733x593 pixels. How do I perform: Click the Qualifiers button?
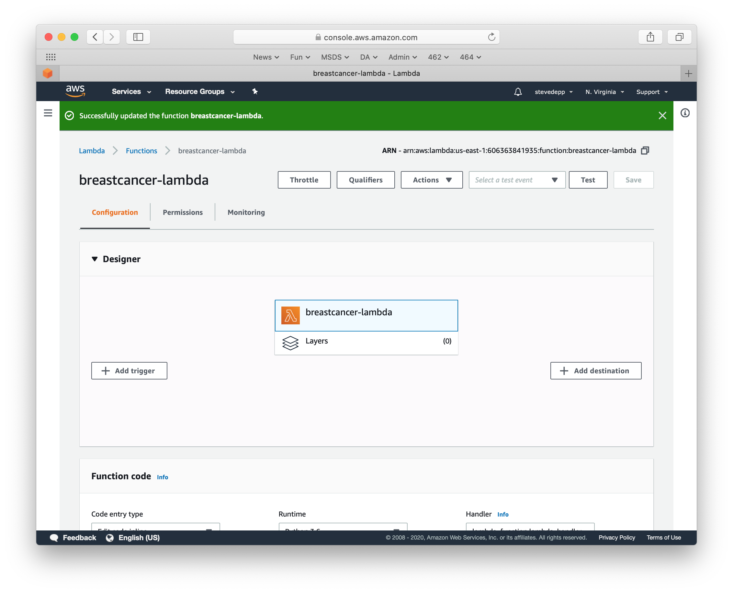(366, 180)
